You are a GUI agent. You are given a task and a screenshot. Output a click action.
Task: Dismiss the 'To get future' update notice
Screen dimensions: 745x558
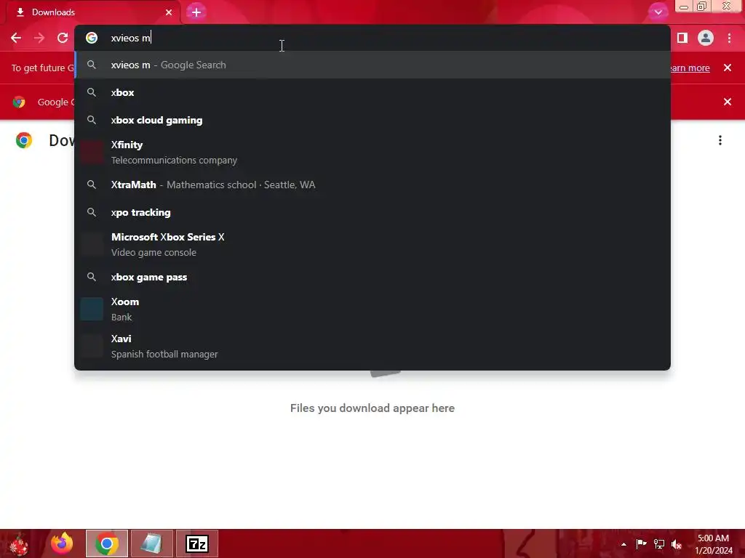728,68
